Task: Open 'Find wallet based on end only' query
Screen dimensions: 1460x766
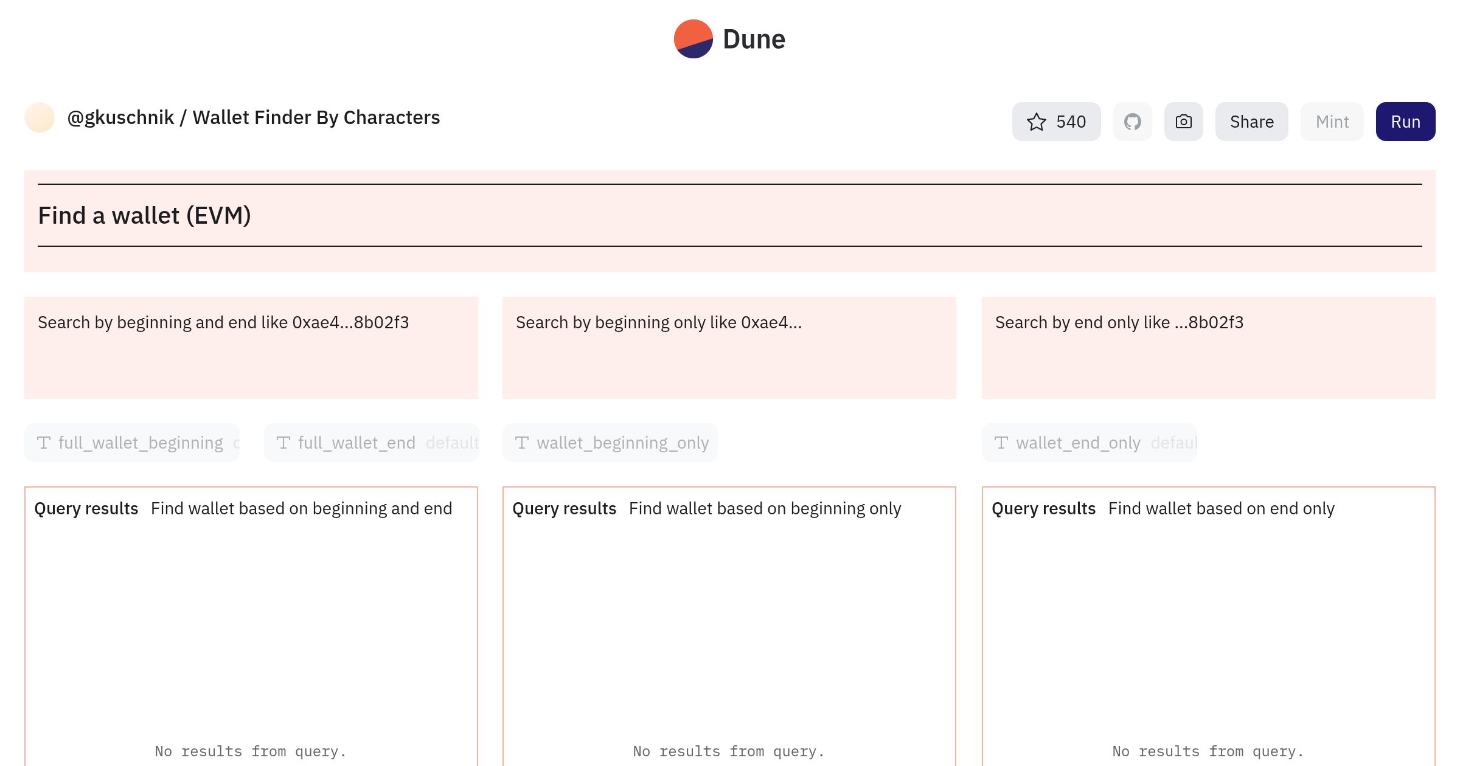Action: 1221,508
